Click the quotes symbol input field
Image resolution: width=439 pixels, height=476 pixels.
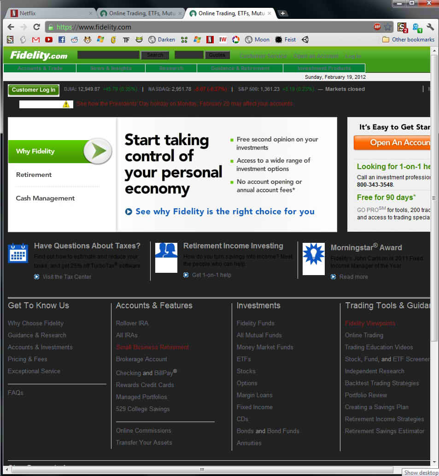(x=189, y=55)
